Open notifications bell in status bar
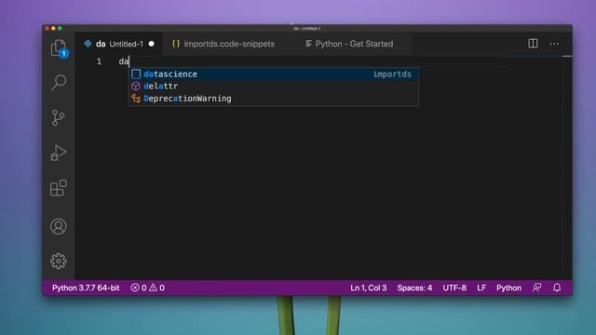This screenshot has height=335, width=596. point(557,288)
